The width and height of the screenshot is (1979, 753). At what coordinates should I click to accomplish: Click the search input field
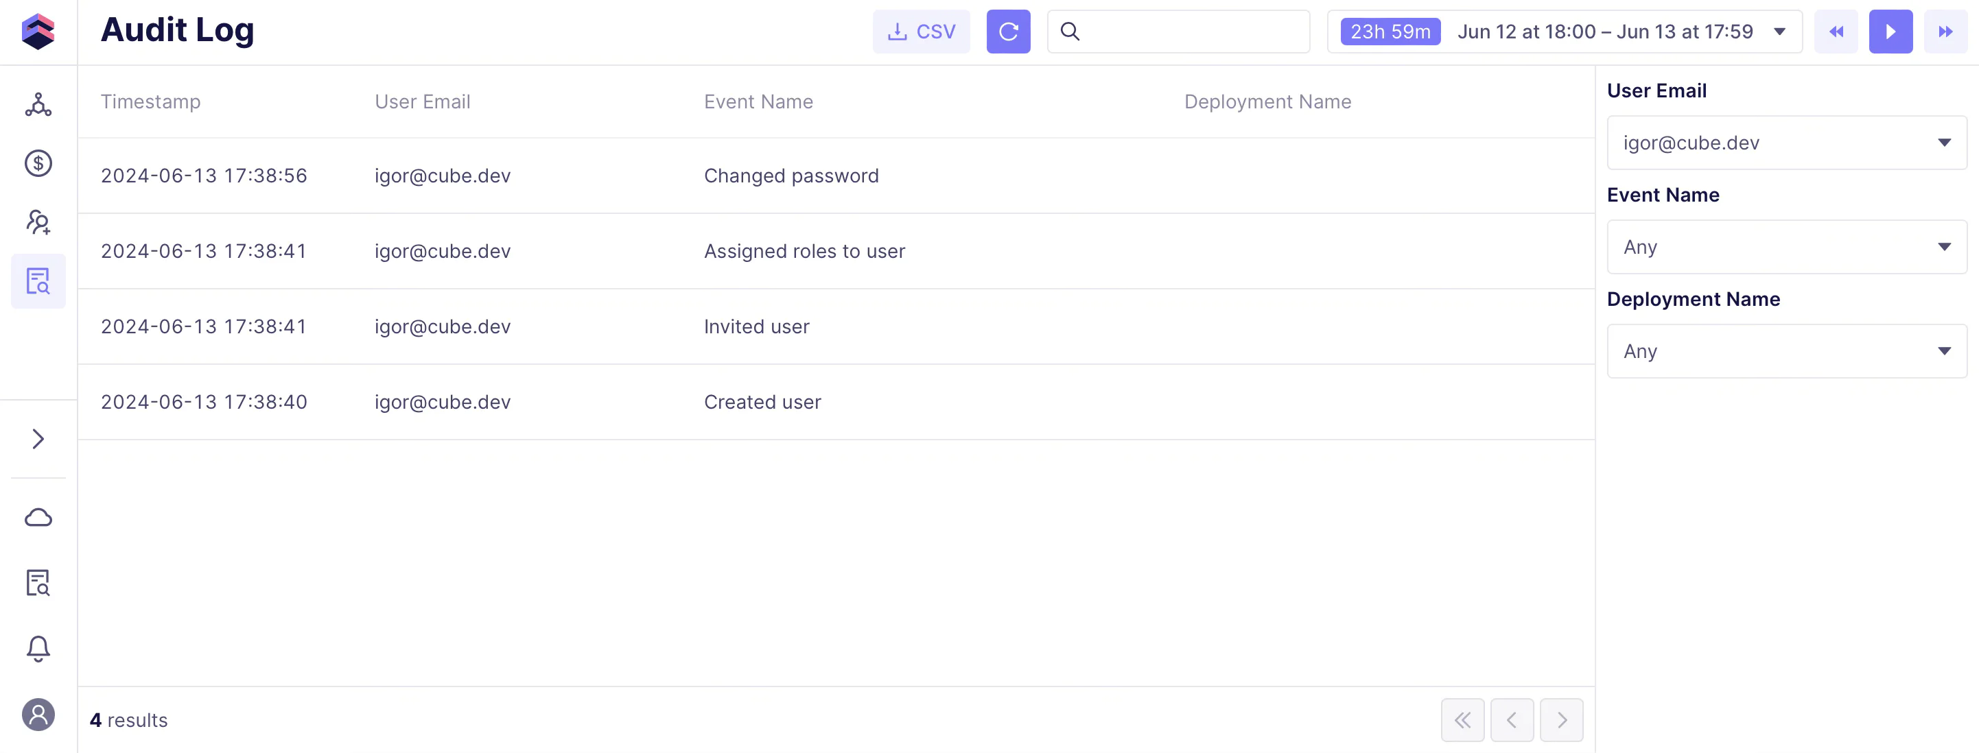click(x=1191, y=32)
